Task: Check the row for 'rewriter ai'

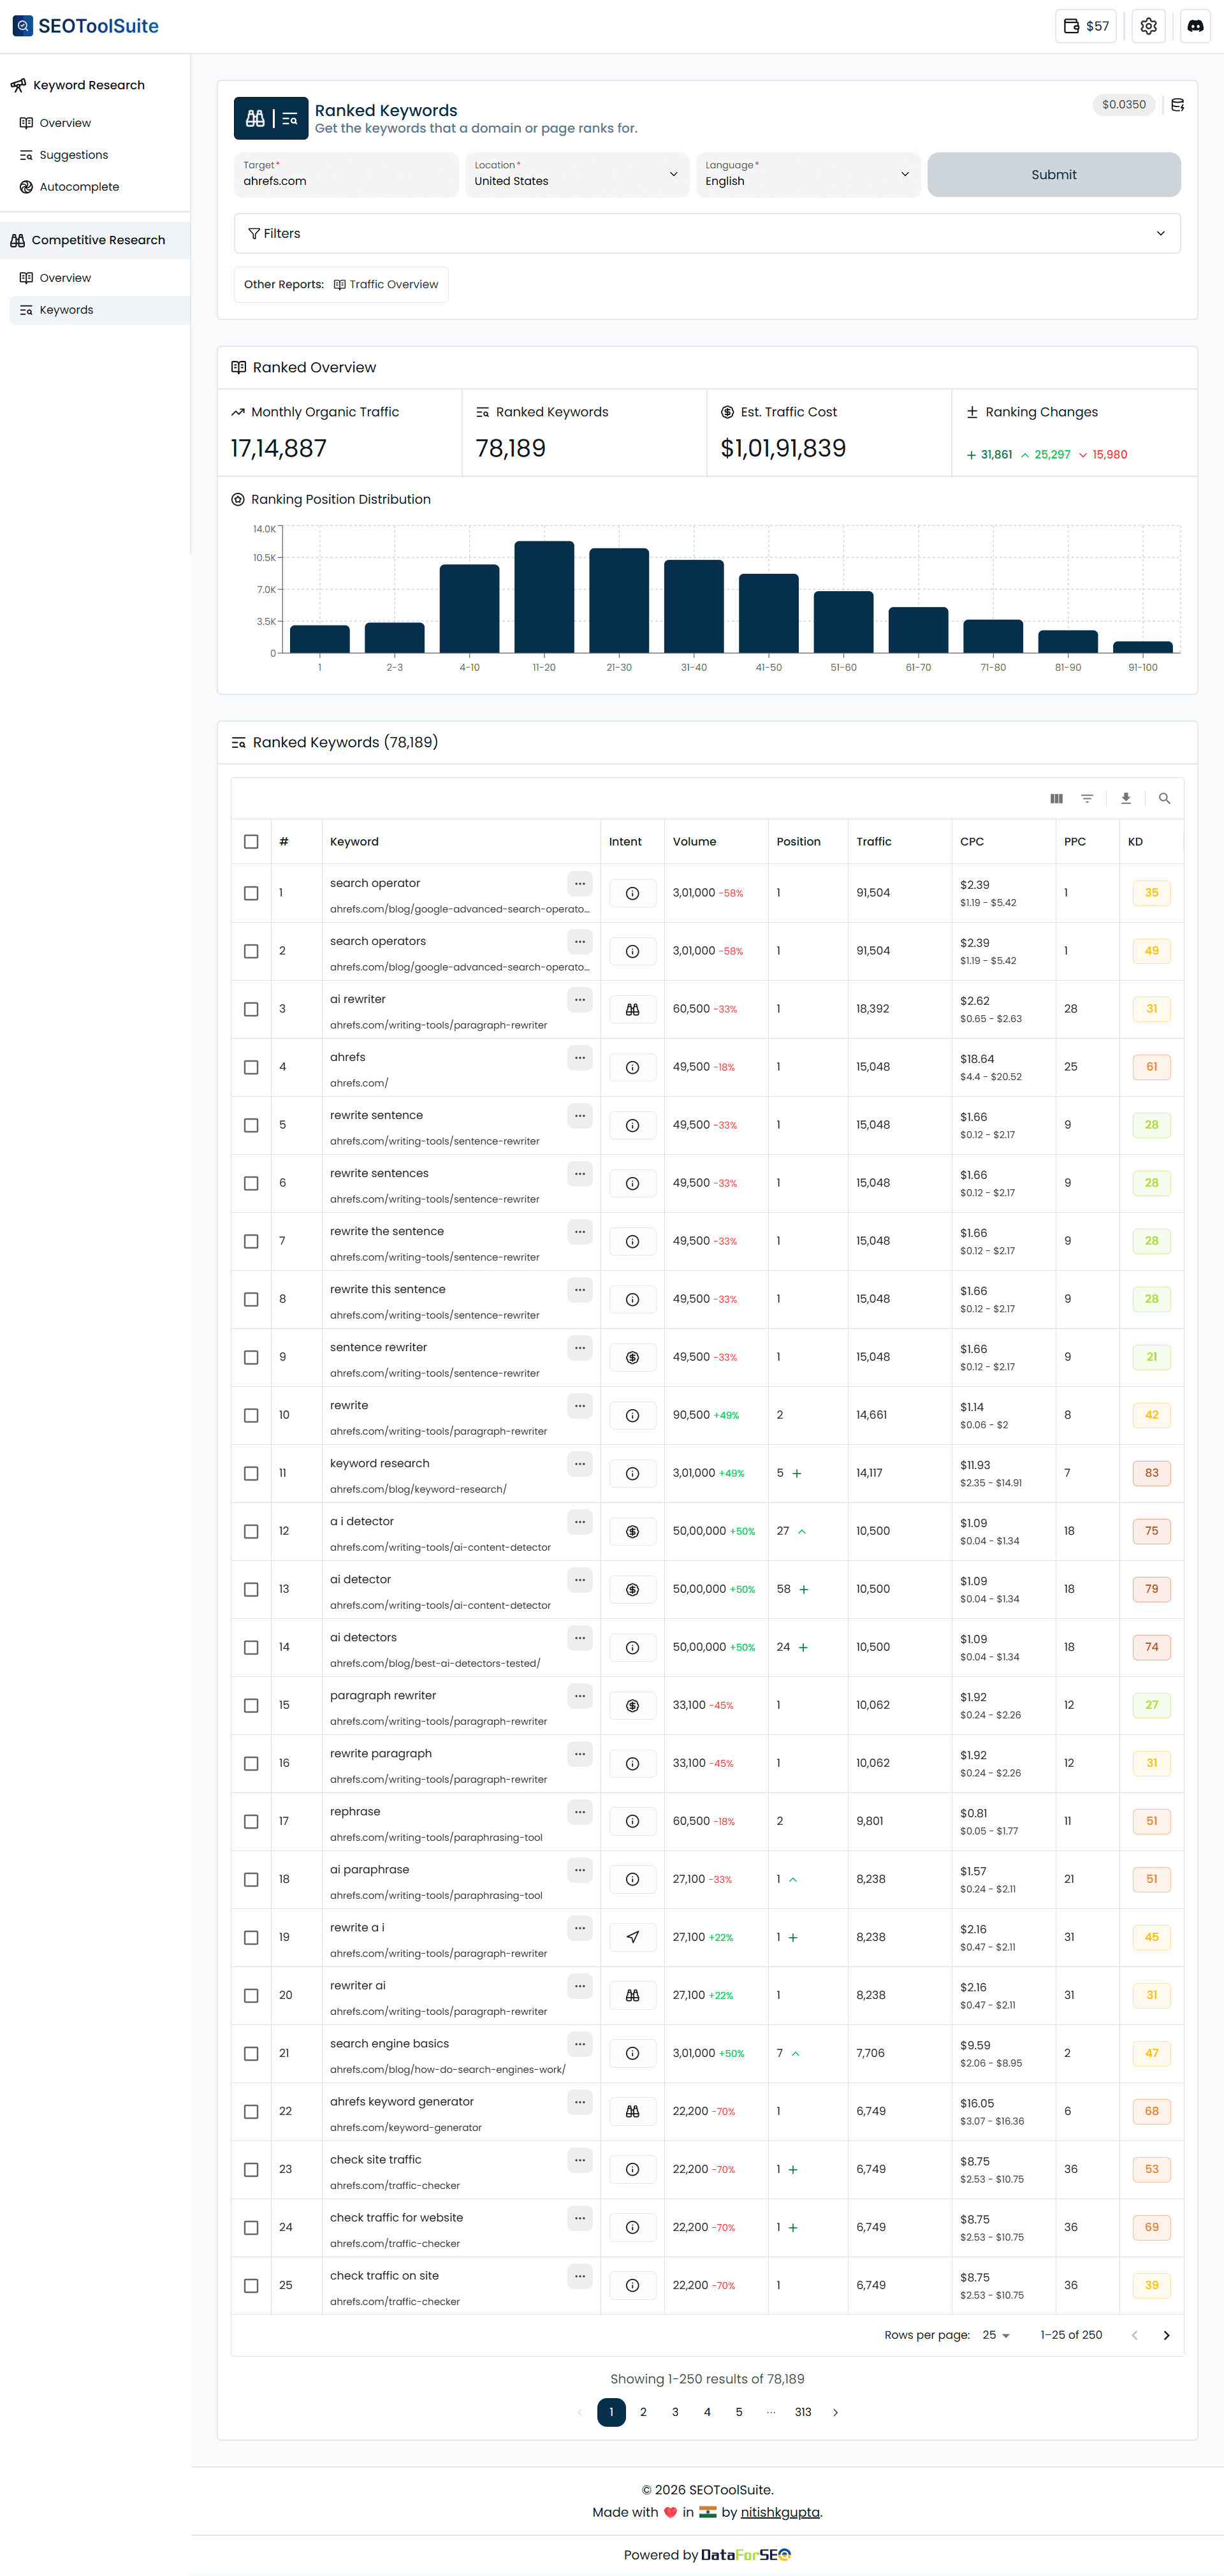Action: tap(251, 1995)
